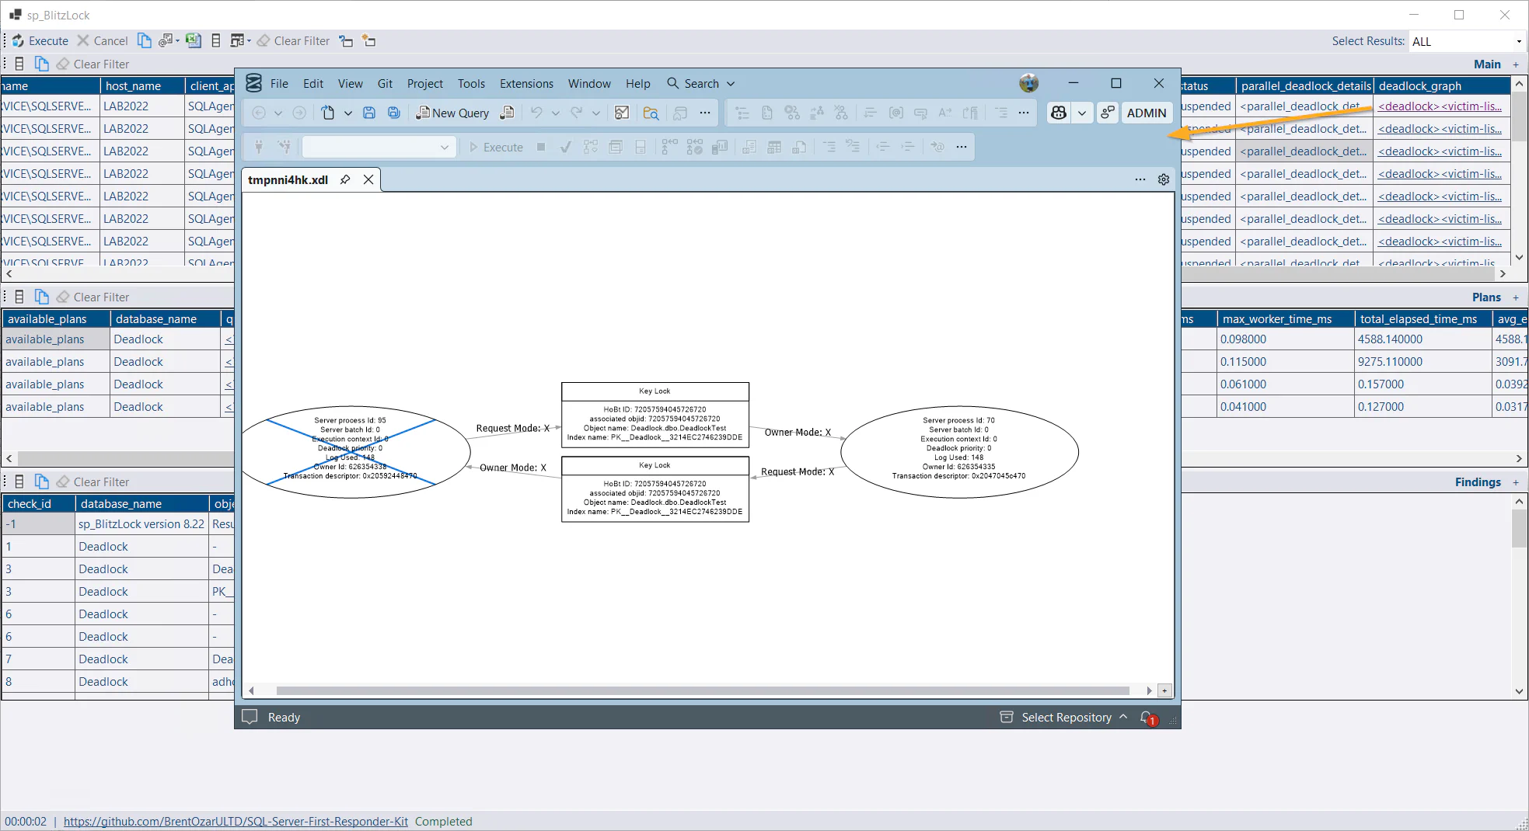This screenshot has width=1529, height=831.
Task: Close the tmpnni4hk.xdl tab
Action: 368,180
